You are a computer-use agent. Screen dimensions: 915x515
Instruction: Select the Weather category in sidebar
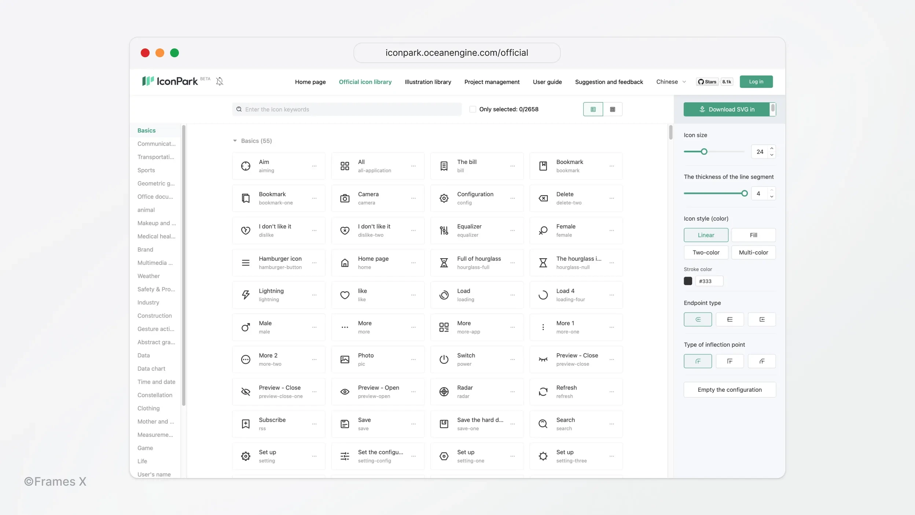pos(148,276)
